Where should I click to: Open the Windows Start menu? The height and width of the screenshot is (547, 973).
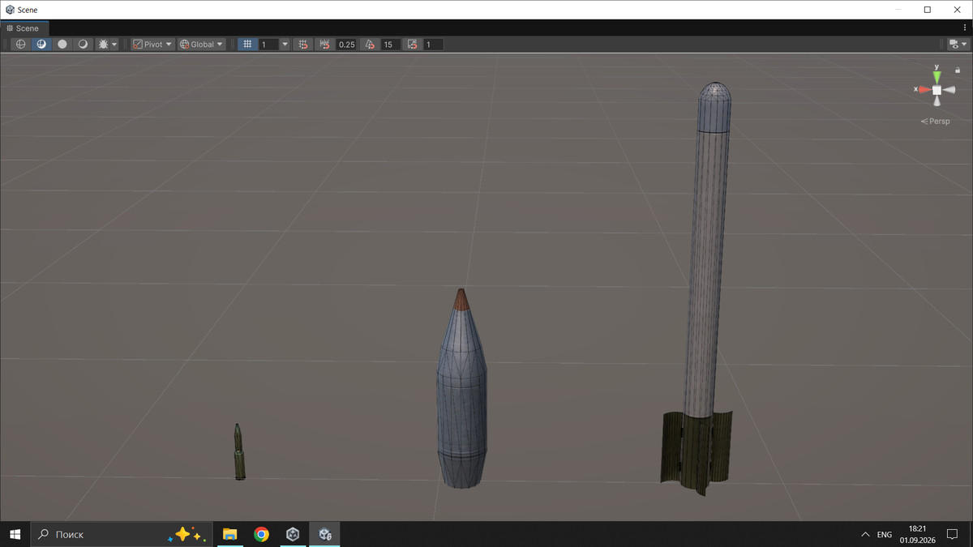(x=15, y=534)
